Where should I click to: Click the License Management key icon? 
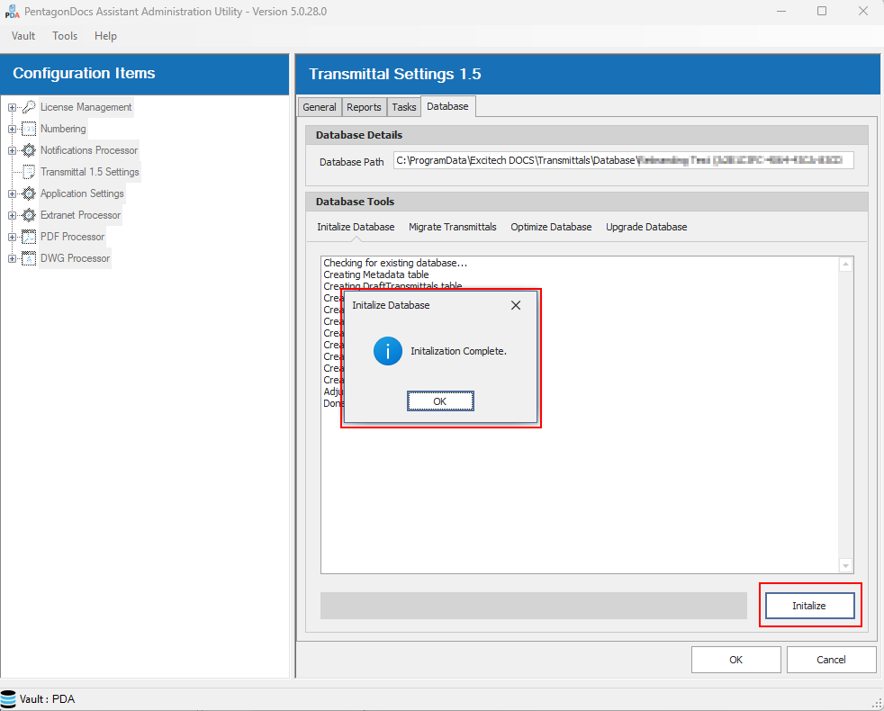click(29, 107)
